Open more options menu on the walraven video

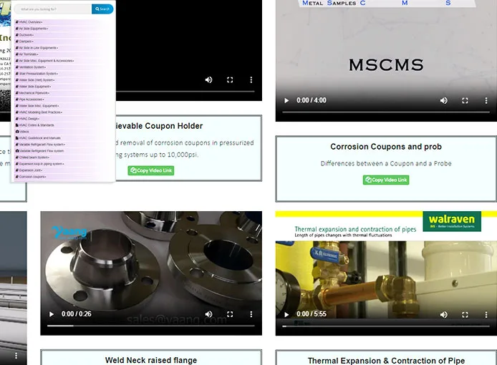486,314
